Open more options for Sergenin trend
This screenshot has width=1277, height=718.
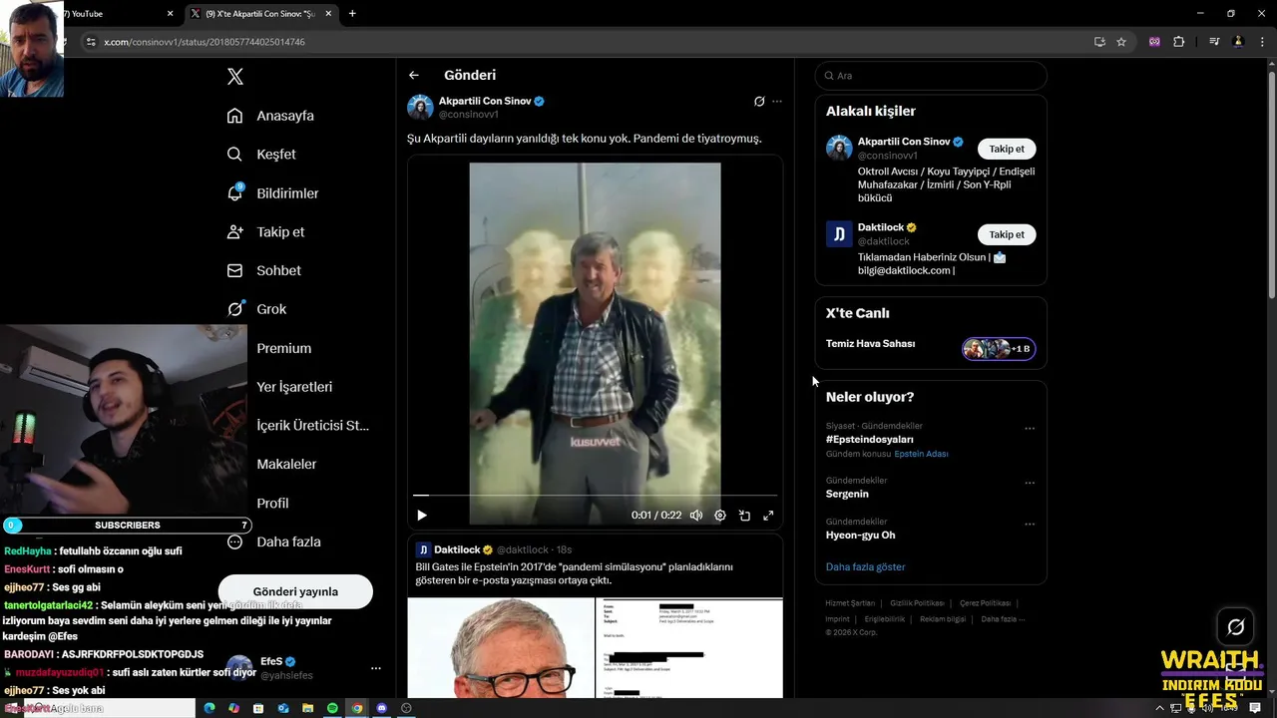pos(1030,483)
